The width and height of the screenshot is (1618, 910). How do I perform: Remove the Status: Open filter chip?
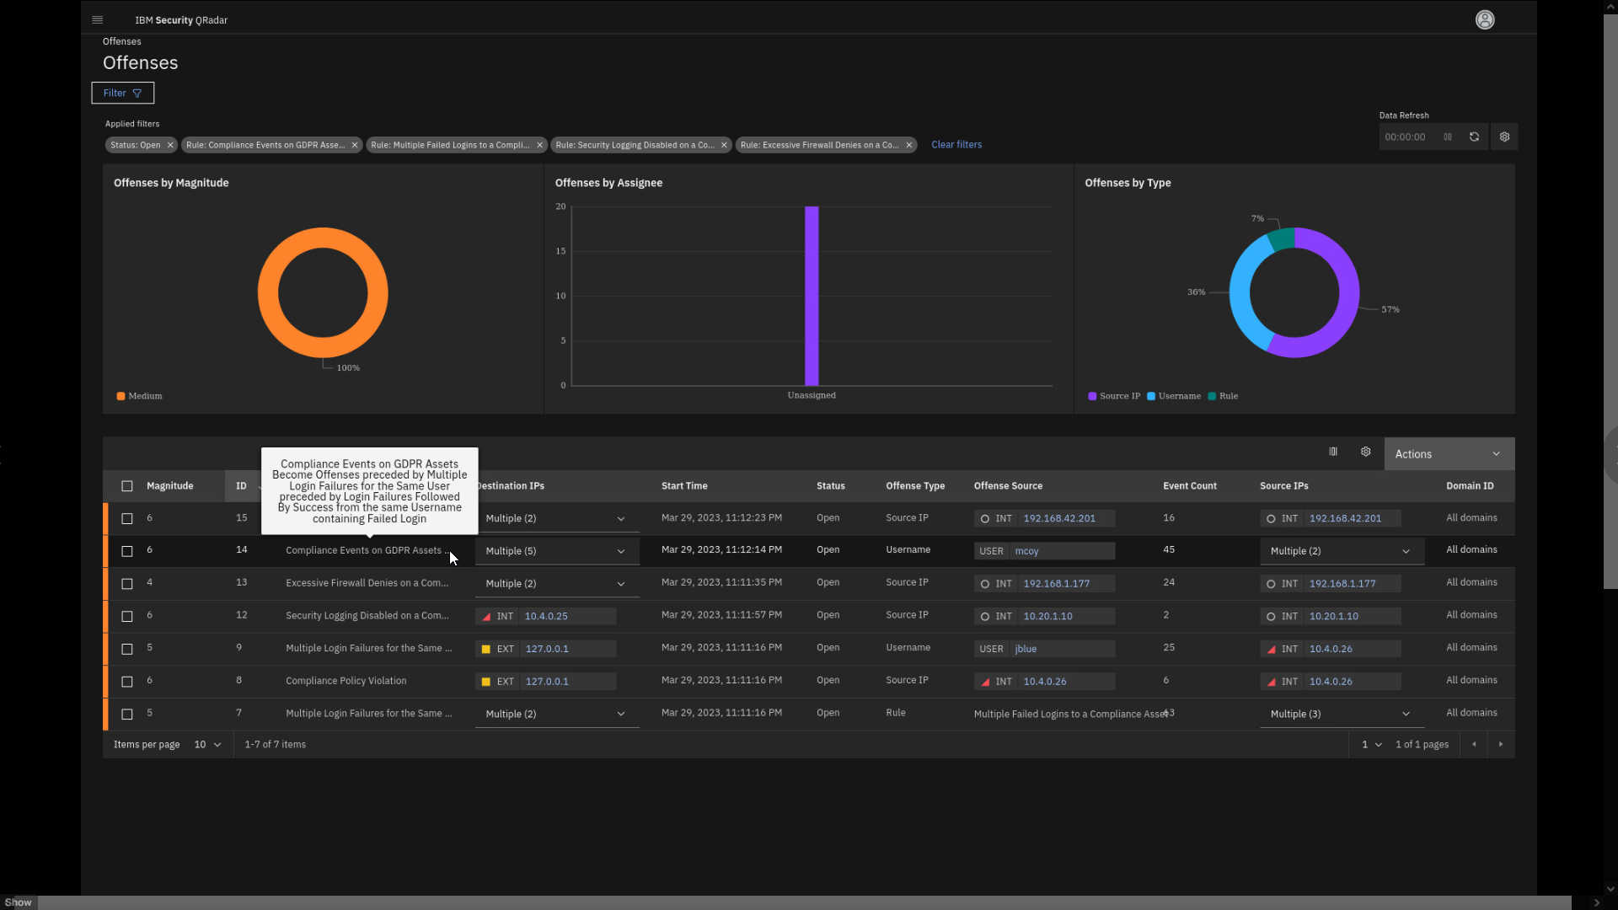pos(170,145)
